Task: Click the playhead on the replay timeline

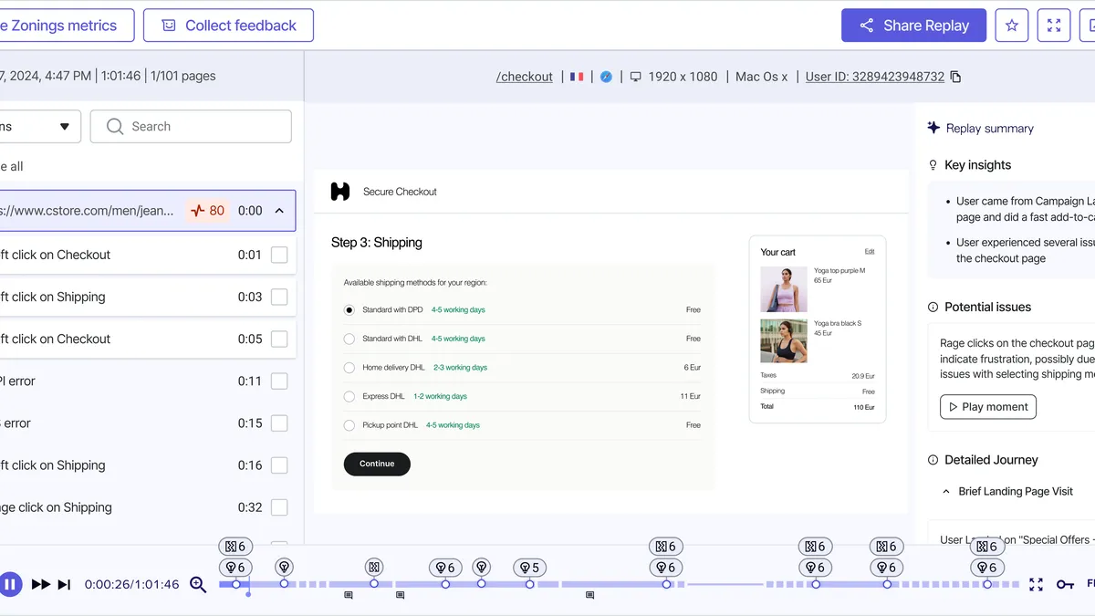Action: pyautogui.click(x=248, y=594)
